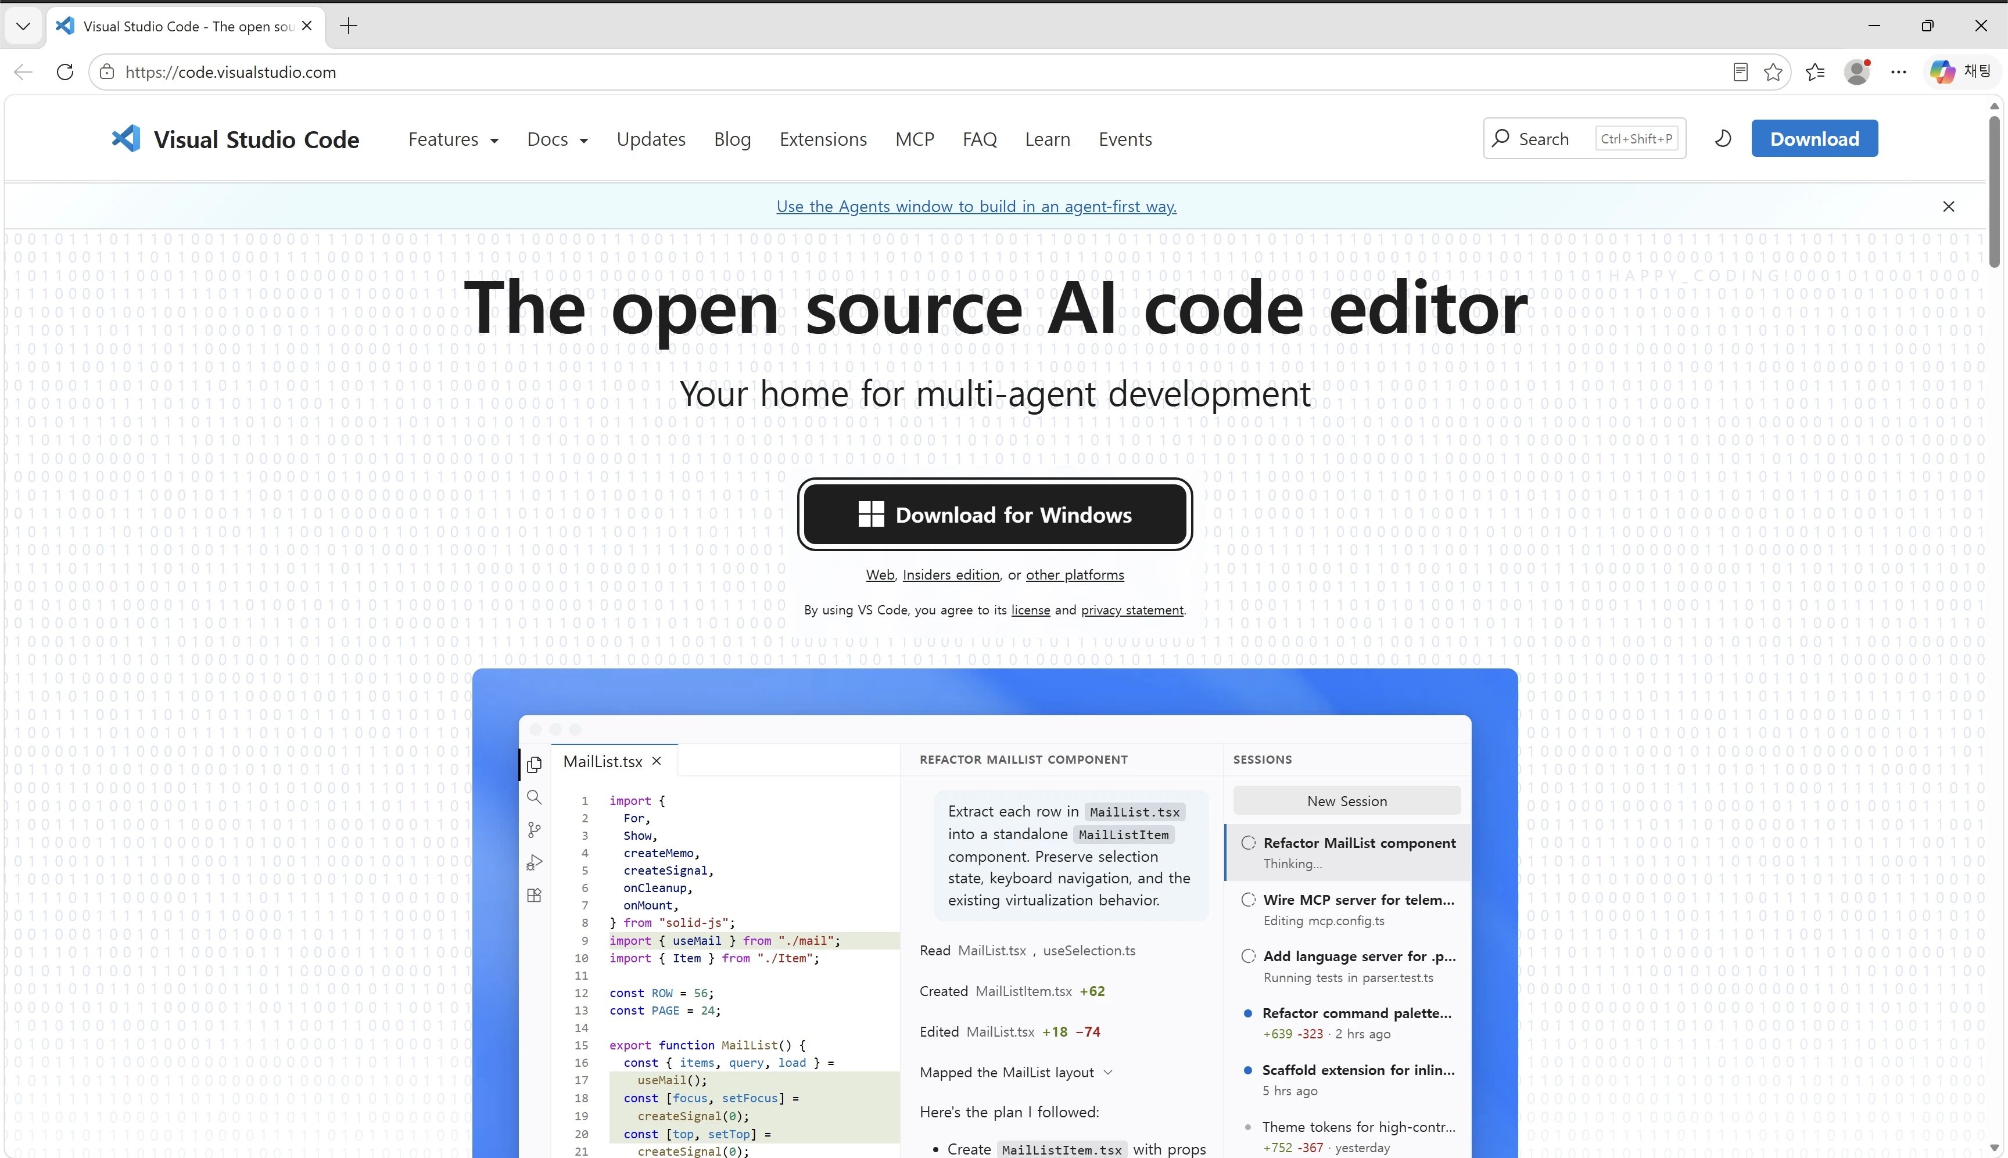Open the browser profile avatar

pyautogui.click(x=1857, y=73)
